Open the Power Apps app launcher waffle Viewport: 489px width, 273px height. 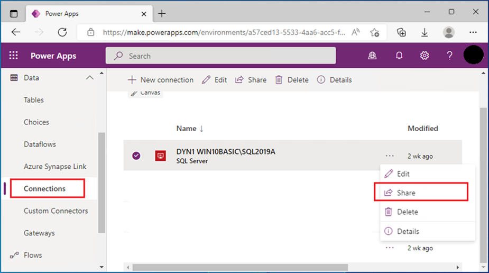point(13,56)
